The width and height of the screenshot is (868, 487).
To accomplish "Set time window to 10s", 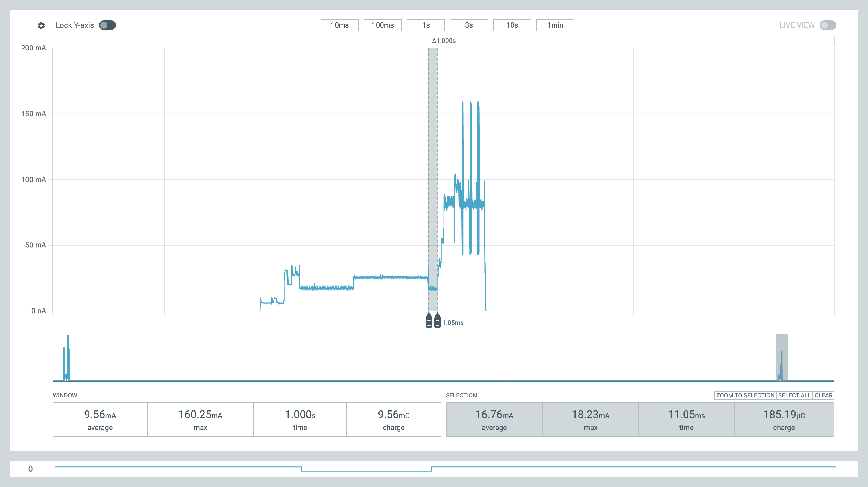I will pyautogui.click(x=512, y=25).
